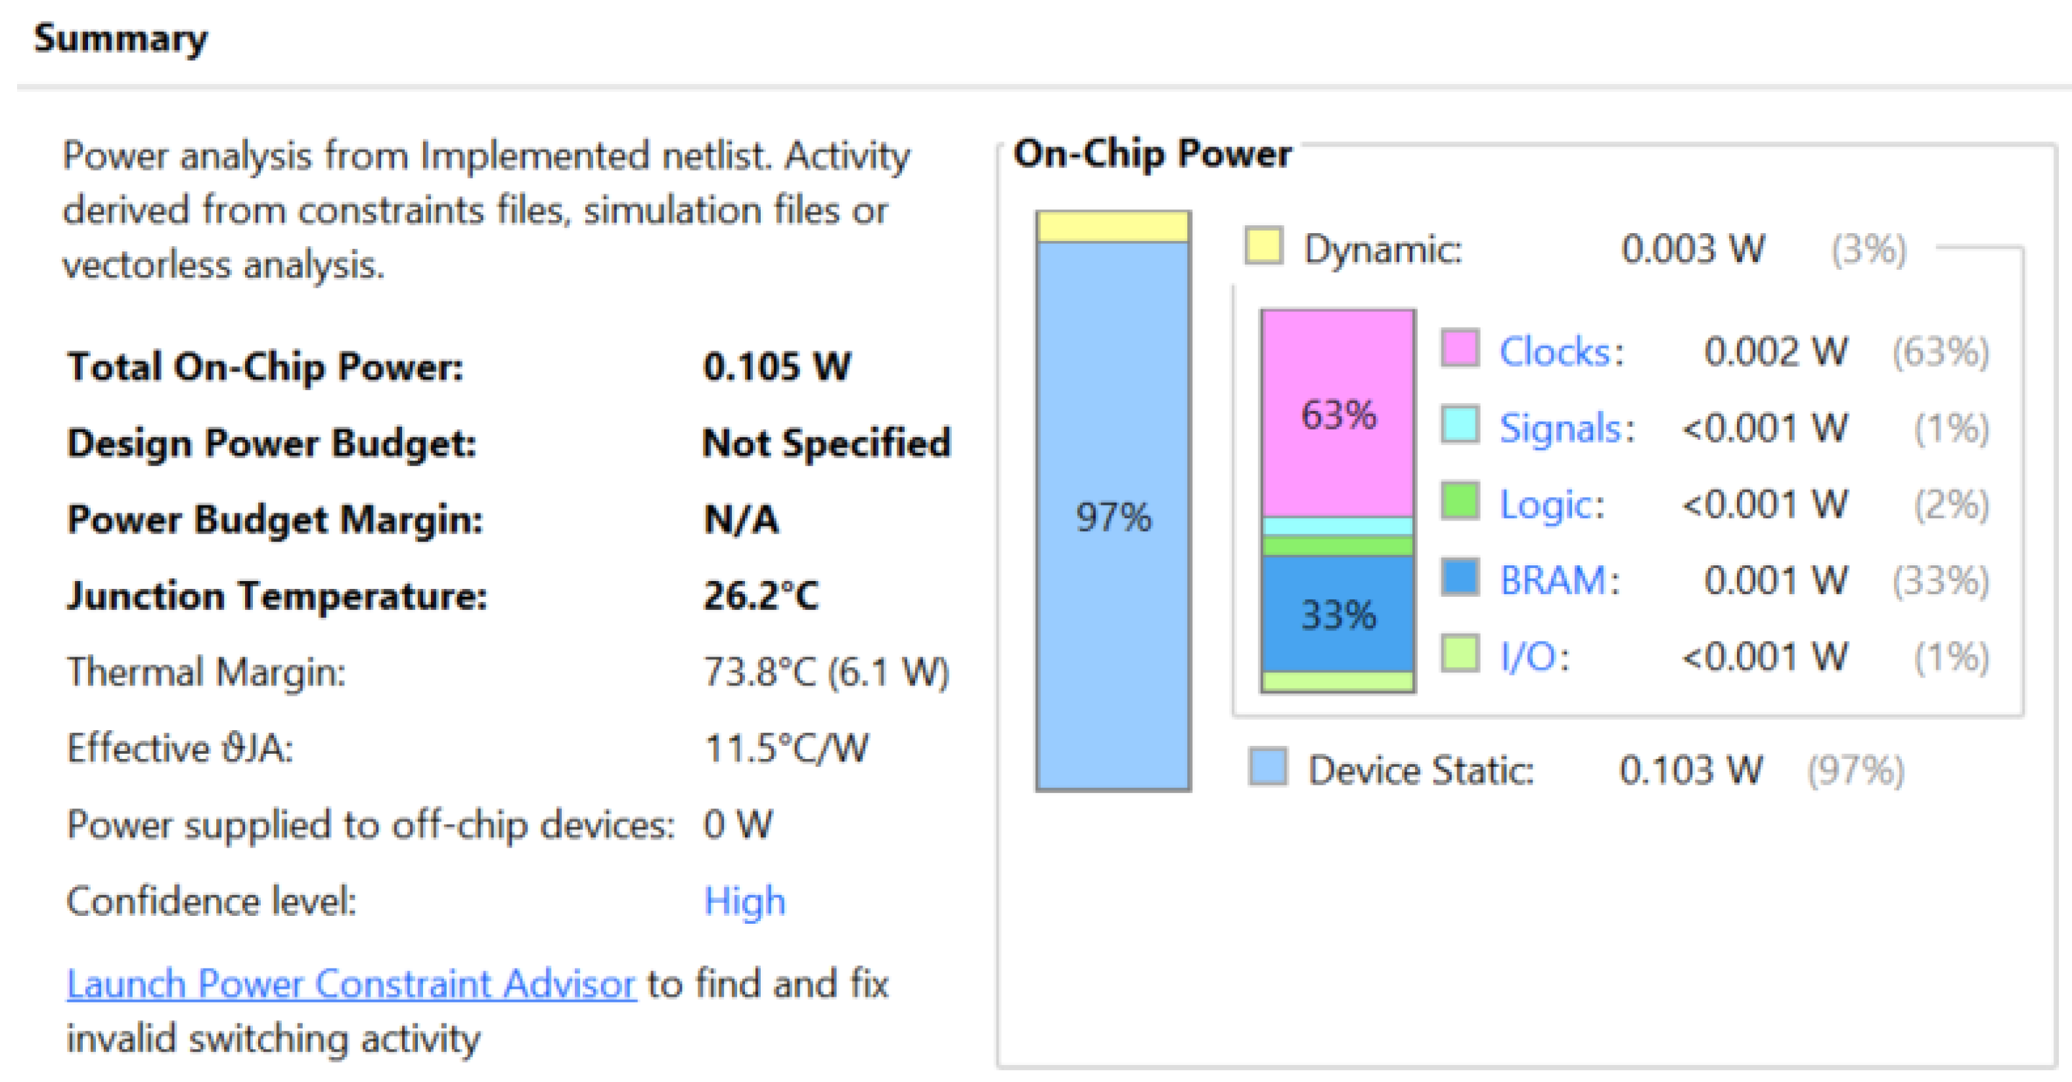Click the green Logic legend swatch
Viewport: 2072px width, 1082px height.
(1459, 501)
